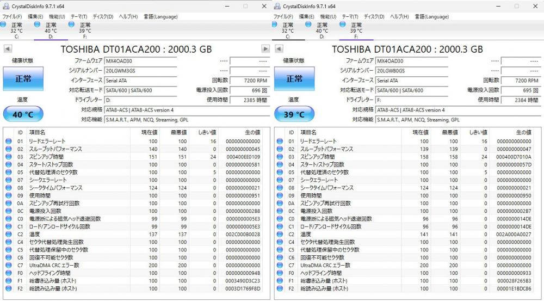Click status icon for UltraDMA CRC エラー数 in left window

pyautogui.click(x=9, y=265)
